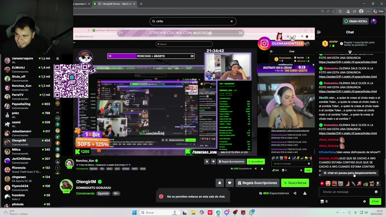Close the OlengirIM Stream tab
Image resolution: width=386 pixels, height=217 pixels.
coord(135,4)
